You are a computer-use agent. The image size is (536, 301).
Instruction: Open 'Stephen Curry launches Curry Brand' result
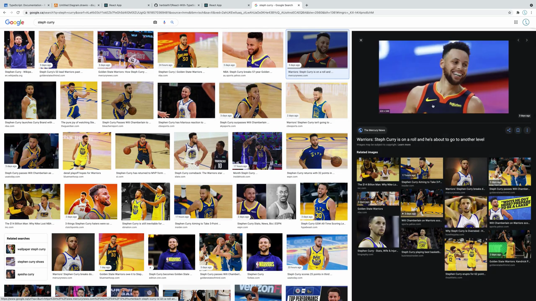(30, 100)
